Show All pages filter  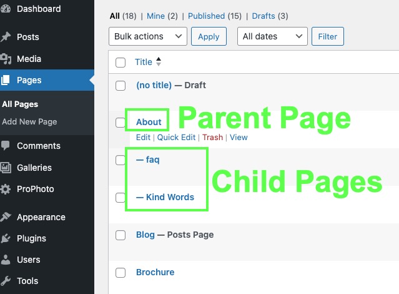[114, 16]
